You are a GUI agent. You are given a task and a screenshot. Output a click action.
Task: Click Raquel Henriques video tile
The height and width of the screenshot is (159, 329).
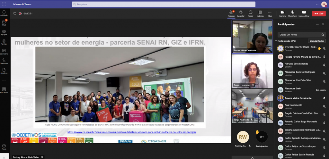point(253,71)
